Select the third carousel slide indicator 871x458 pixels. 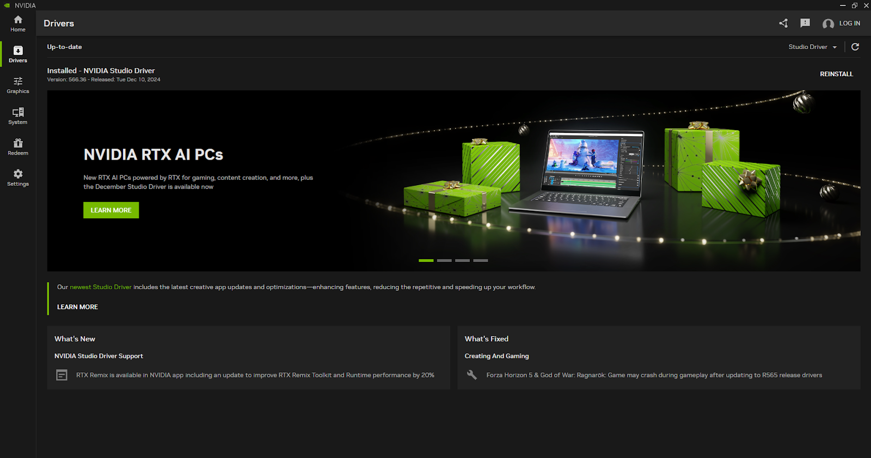[462, 260]
